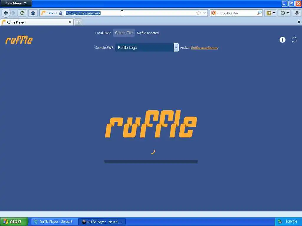Click the Ruffle logo in page header

tap(19, 40)
